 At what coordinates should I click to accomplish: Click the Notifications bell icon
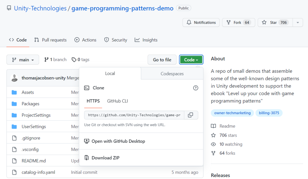[189, 22]
